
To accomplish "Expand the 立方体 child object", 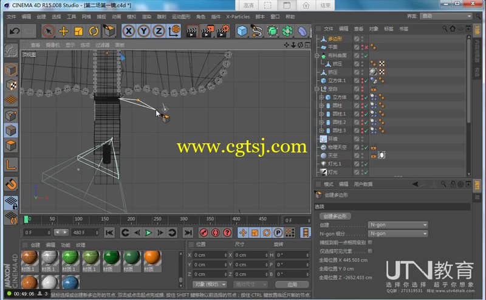I will point(322,97).
